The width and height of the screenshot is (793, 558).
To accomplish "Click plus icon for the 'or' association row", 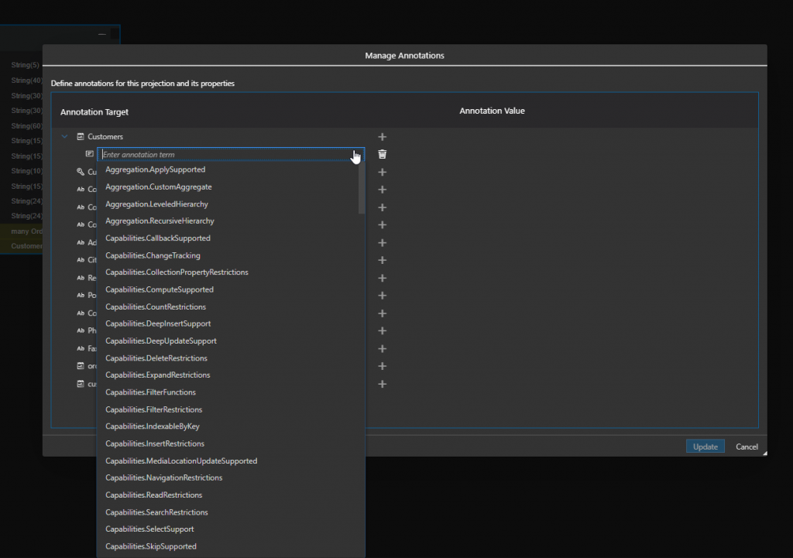I will click(383, 366).
